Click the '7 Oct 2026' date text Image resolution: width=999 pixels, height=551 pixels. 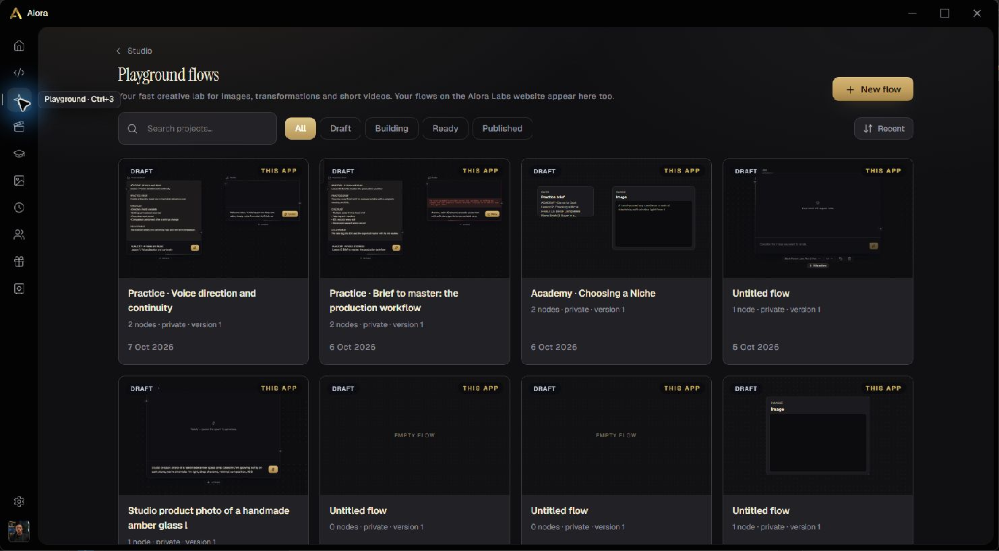(x=151, y=347)
